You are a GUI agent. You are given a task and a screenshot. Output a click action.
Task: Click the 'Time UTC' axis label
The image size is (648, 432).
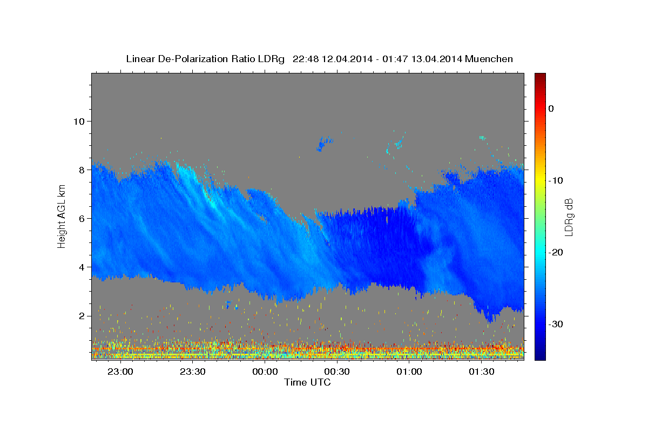(307, 382)
